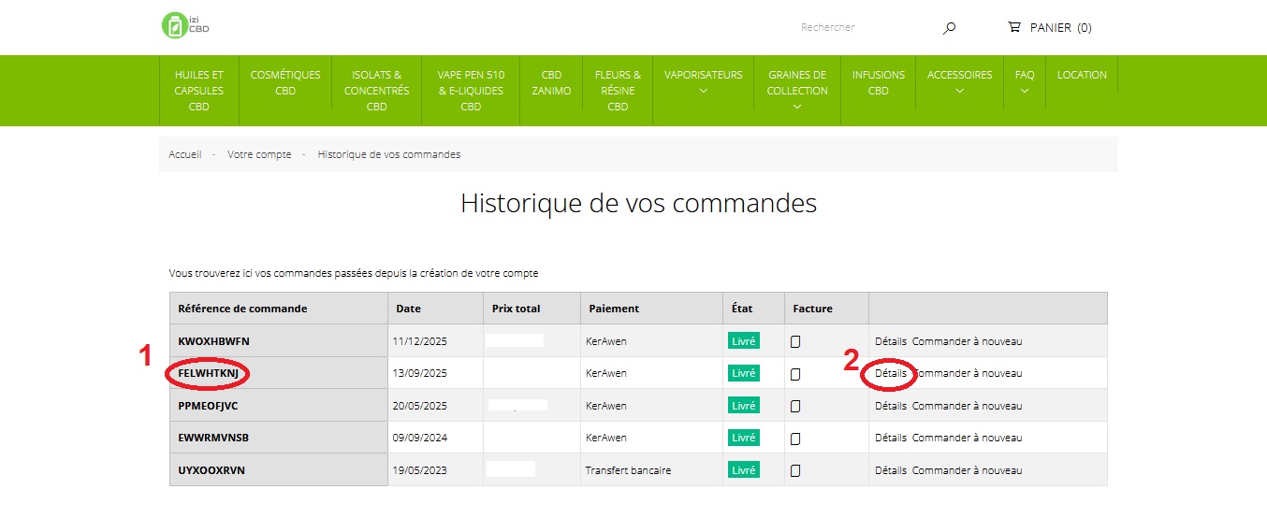
Task: Download invoice for order PPMEOFJVC
Action: [795, 406]
